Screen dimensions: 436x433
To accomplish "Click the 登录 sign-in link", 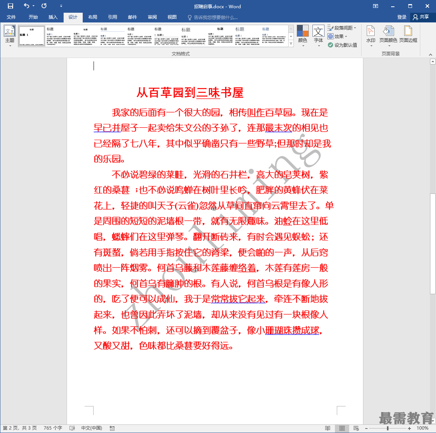I will click(x=402, y=17).
